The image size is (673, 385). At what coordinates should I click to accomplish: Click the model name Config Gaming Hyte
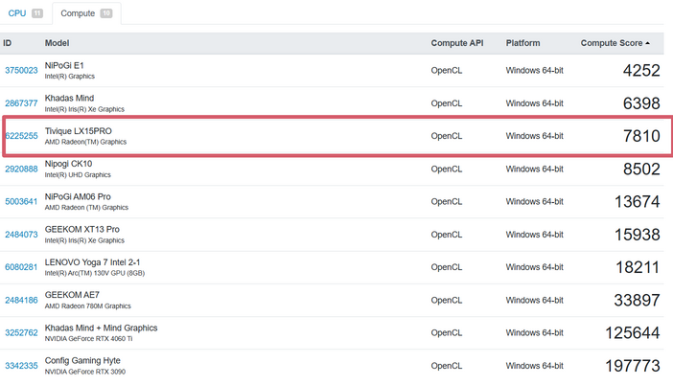(82, 360)
